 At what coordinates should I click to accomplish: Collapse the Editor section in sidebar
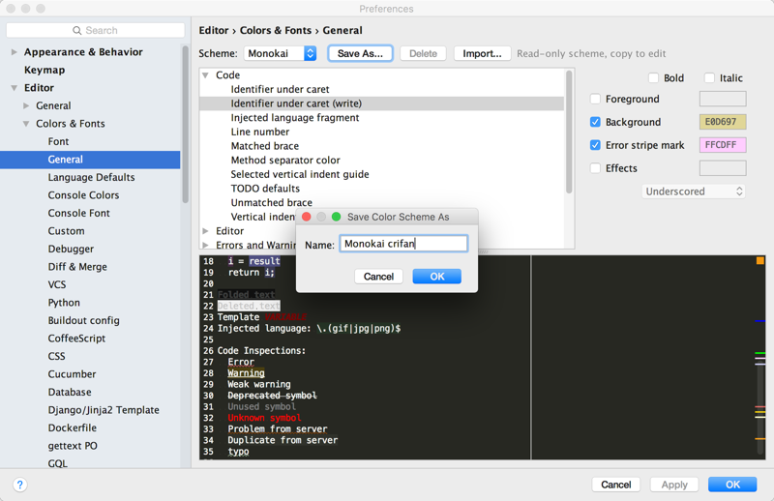(14, 88)
